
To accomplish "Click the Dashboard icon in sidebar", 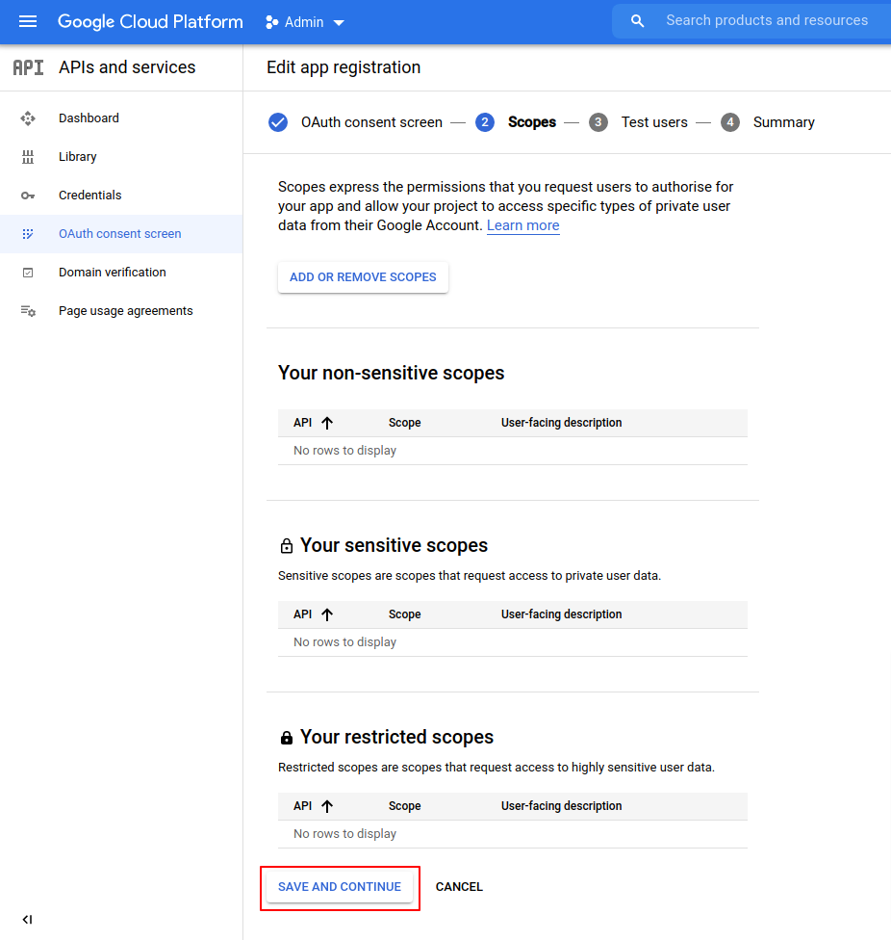I will click(x=28, y=118).
